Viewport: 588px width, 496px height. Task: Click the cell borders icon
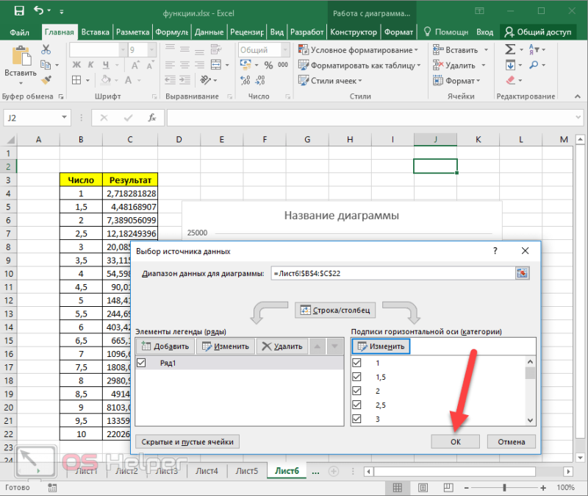76,80
